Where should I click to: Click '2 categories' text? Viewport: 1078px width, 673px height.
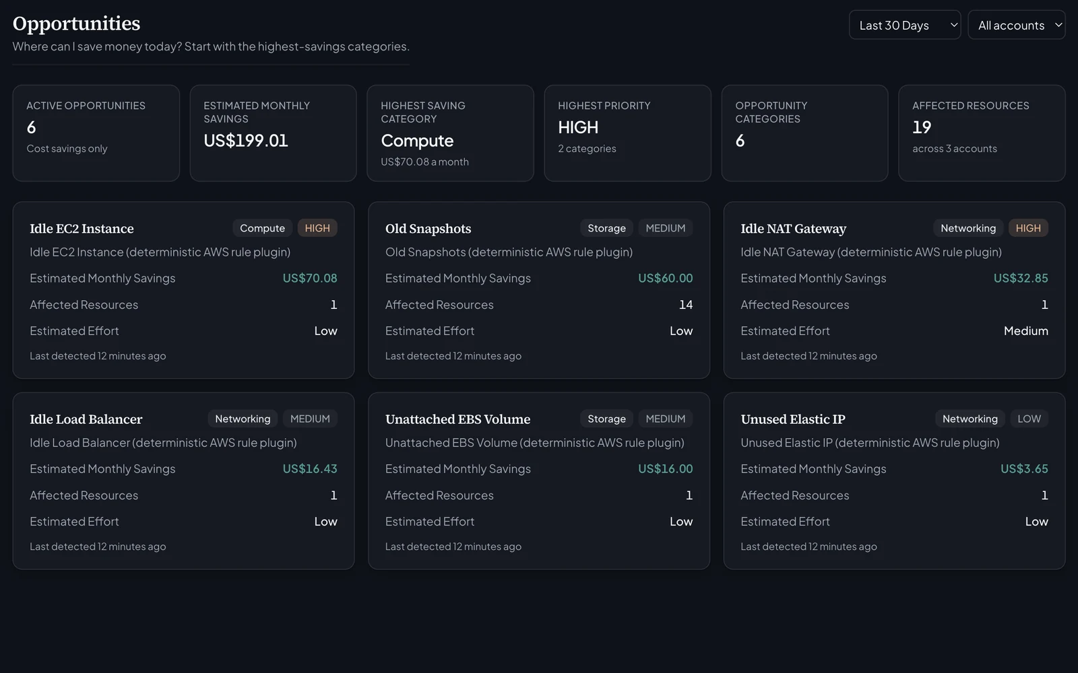pos(587,149)
